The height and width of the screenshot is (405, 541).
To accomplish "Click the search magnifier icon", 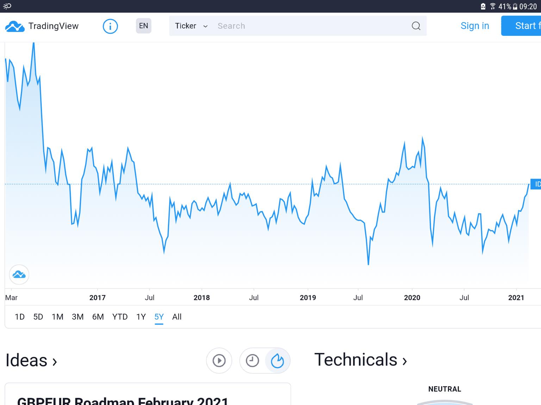I will point(416,26).
